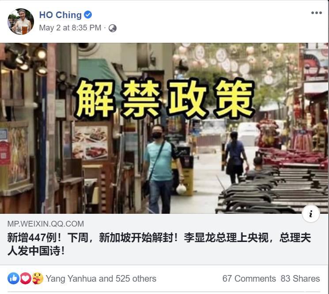View the 67 Comments
Screen dimensions: 329x294
tap(249, 279)
